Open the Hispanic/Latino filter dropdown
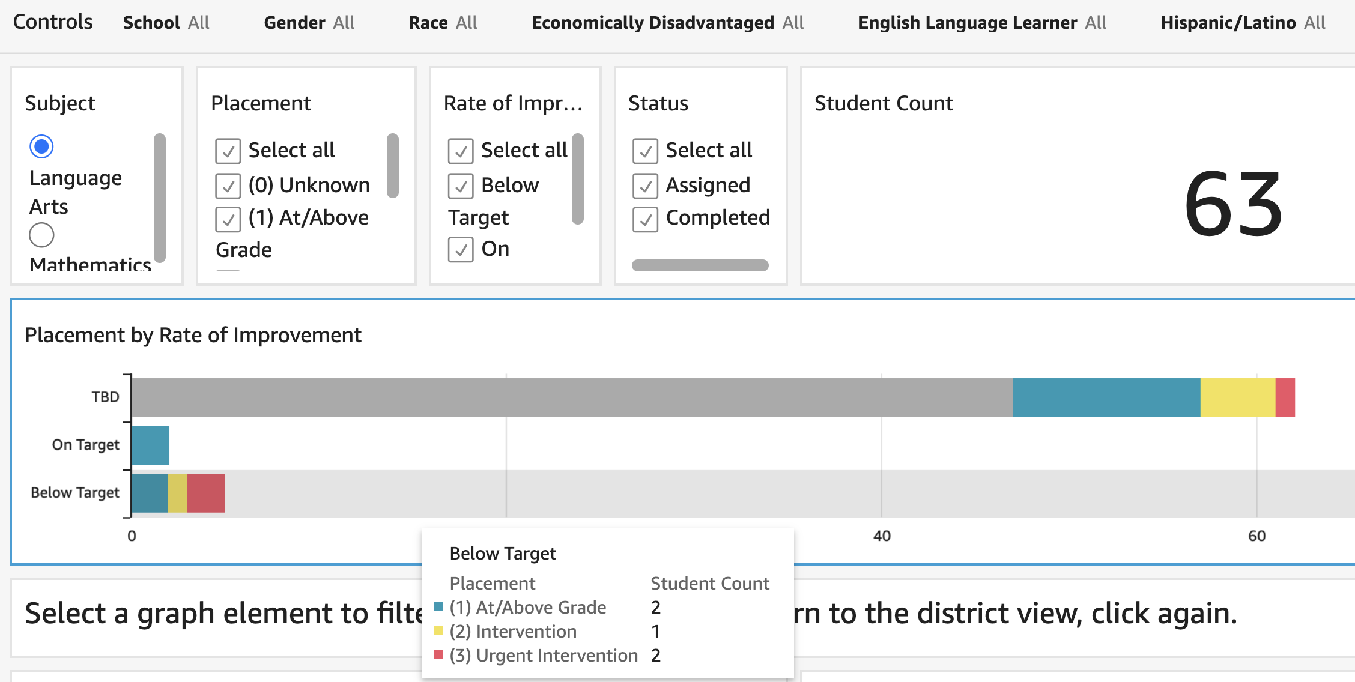1355x682 pixels. pyautogui.click(x=1242, y=23)
